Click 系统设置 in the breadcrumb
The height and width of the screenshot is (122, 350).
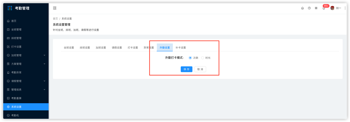(67, 19)
